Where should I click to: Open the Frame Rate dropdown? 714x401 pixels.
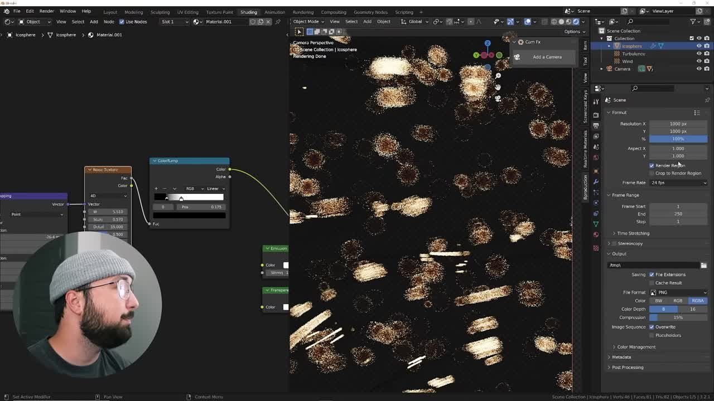(678, 182)
